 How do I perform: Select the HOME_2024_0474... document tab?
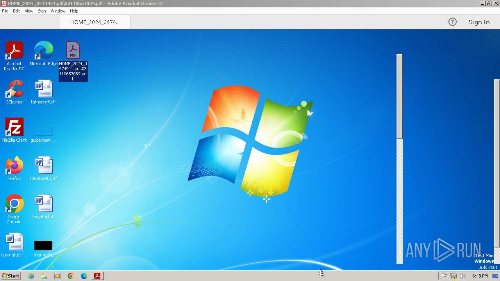pos(95,22)
